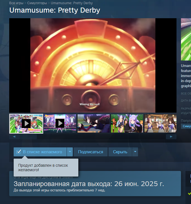
Task: Select the screenshot with purple-haired horse girl
Action: point(127,124)
